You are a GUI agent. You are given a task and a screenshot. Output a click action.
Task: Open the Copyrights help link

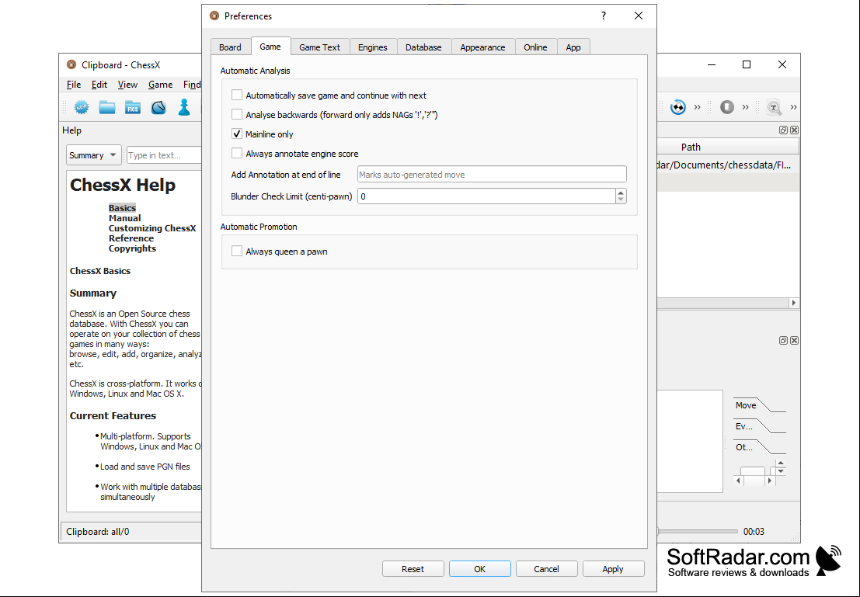pos(132,248)
